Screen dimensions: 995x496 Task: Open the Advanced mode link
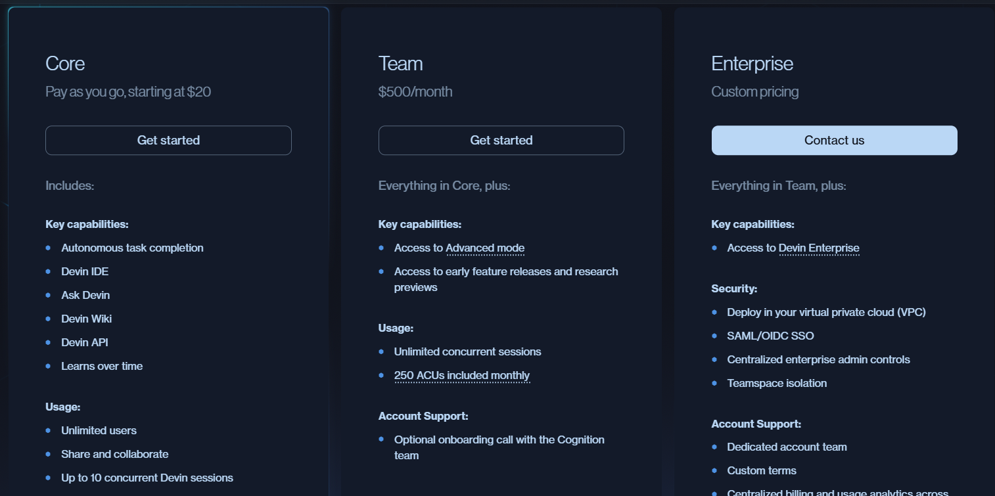coord(485,248)
